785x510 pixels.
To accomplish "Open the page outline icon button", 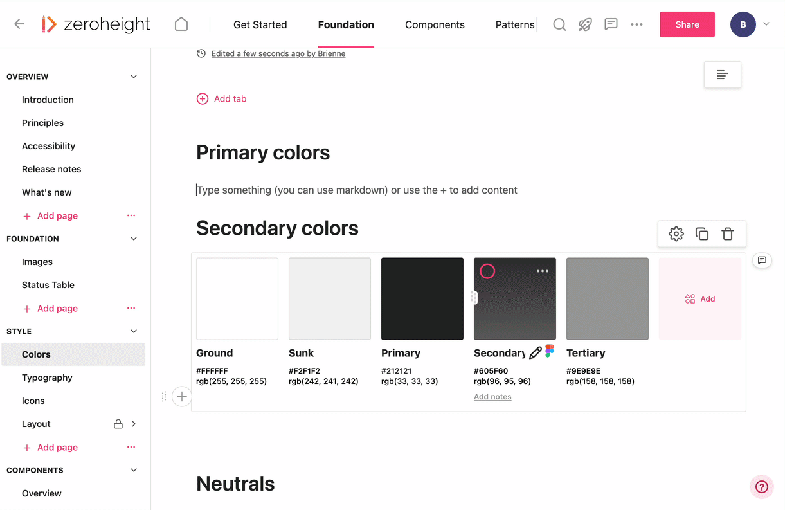I will tap(723, 75).
